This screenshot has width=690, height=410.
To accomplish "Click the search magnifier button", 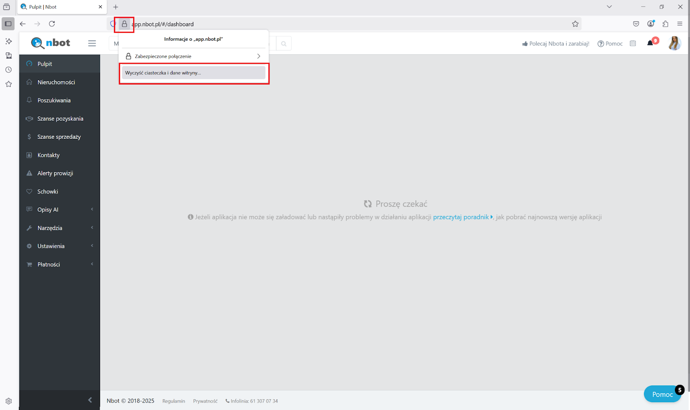I will click(284, 44).
